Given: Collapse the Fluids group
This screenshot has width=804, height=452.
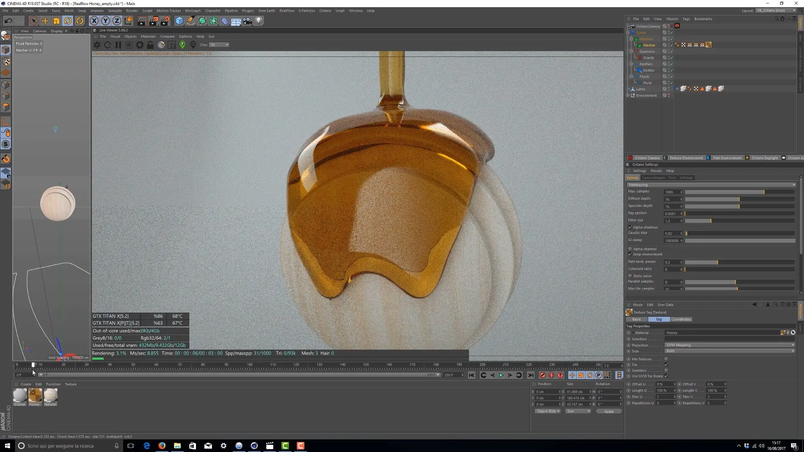Looking at the screenshot, I should point(631,77).
